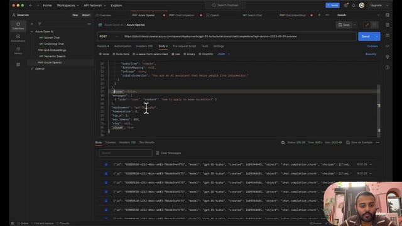This screenshot has width=402, height=226.
Task: Switch to the Params request tab
Action: (x=103, y=46)
